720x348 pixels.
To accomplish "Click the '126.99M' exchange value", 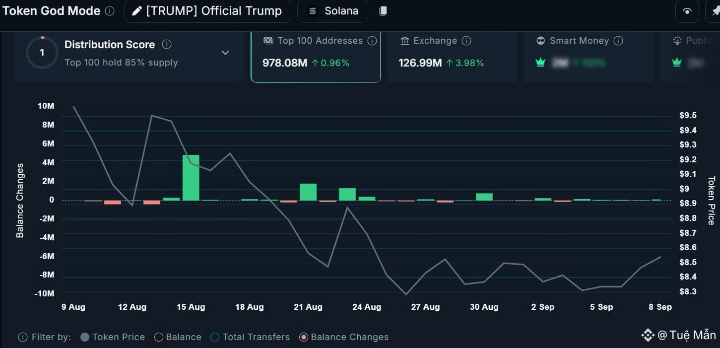I will coord(420,63).
